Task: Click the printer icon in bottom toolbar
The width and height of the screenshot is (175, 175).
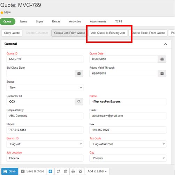Action: [73, 171]
